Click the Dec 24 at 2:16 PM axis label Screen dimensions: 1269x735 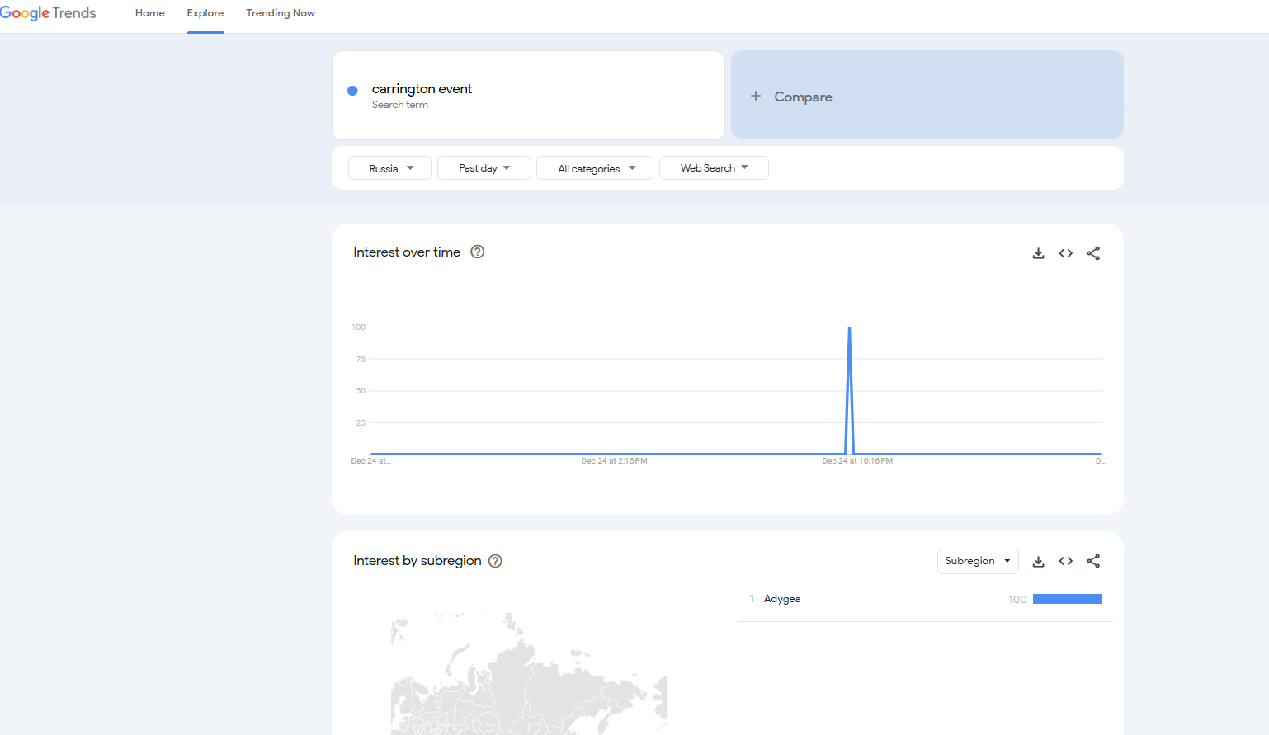614,461
